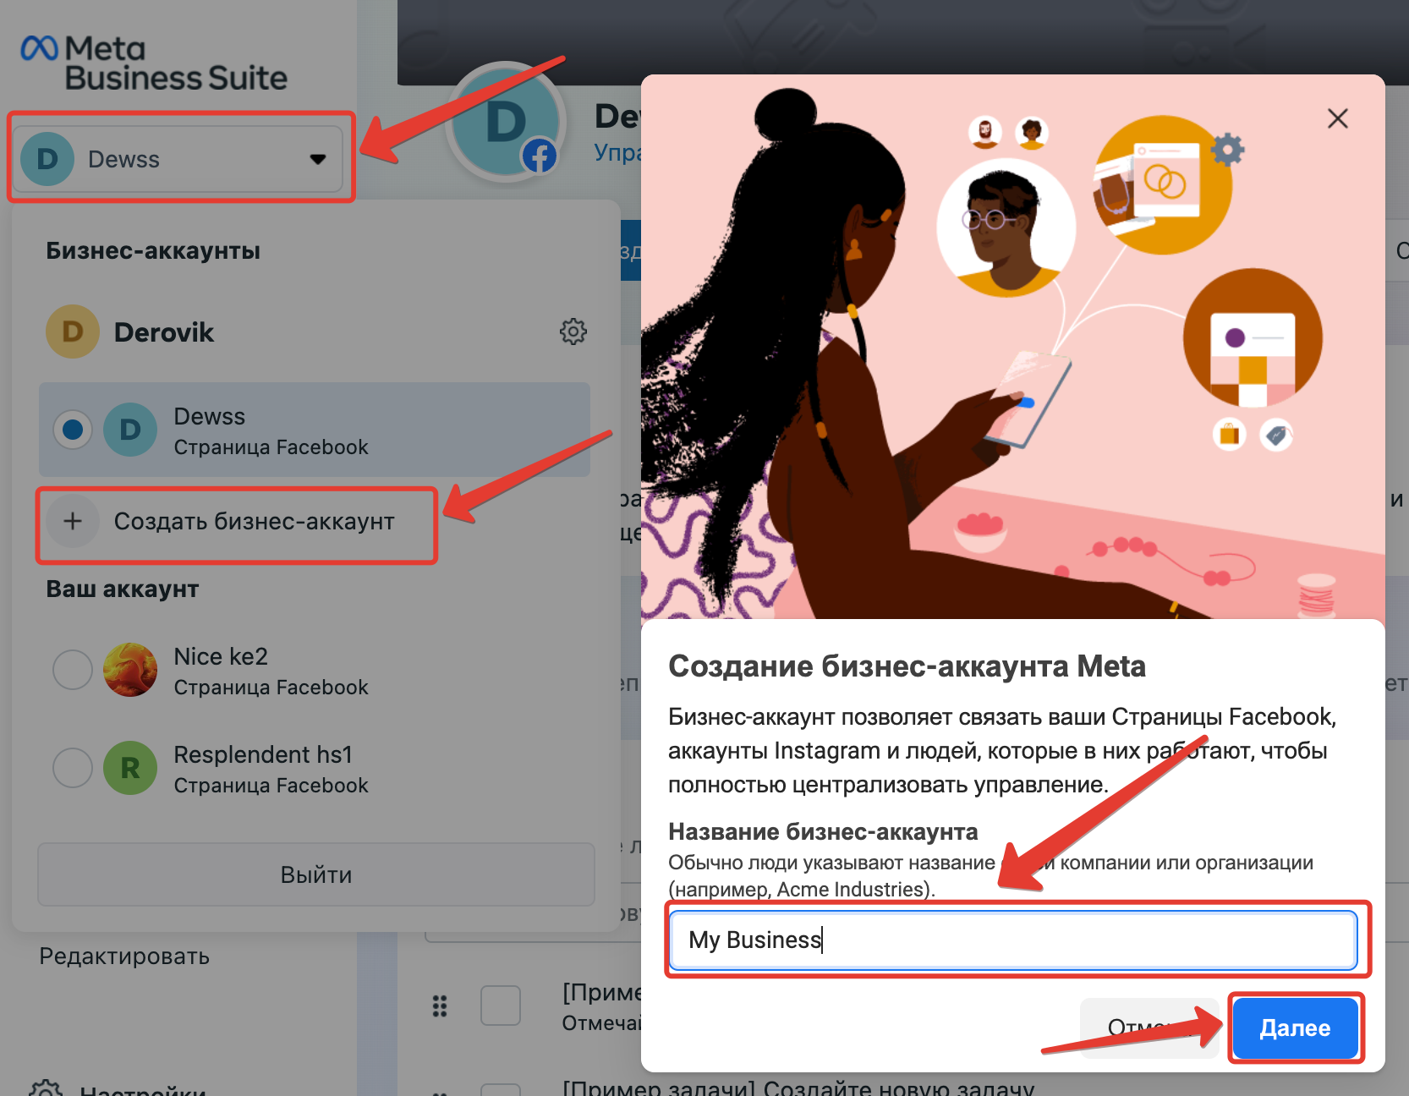Click the green Resplendent hs1 avatar
Viewport: 1409px width, 1096px height.
pyautogui.click(x=130, y=768)
